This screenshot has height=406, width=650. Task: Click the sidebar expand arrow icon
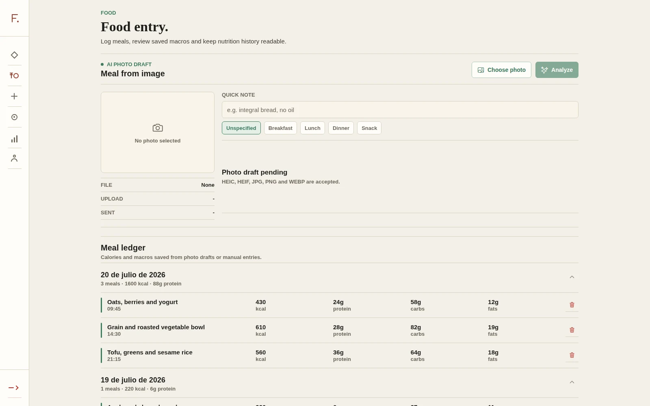tap(14, 388)
